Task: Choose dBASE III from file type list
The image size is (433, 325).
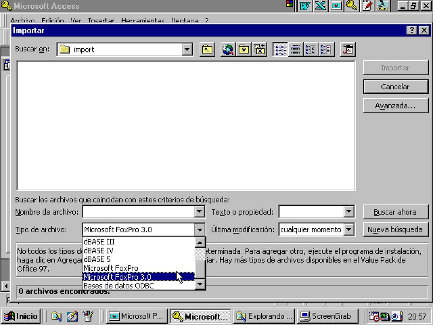Action: coord(138,242)
